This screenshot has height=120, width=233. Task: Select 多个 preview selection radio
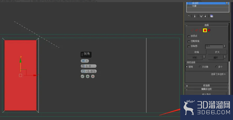[216, 67]
